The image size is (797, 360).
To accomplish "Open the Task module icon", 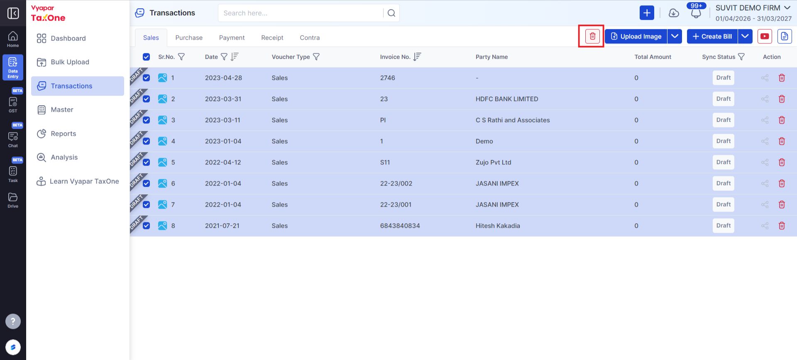I will (13, 174).
